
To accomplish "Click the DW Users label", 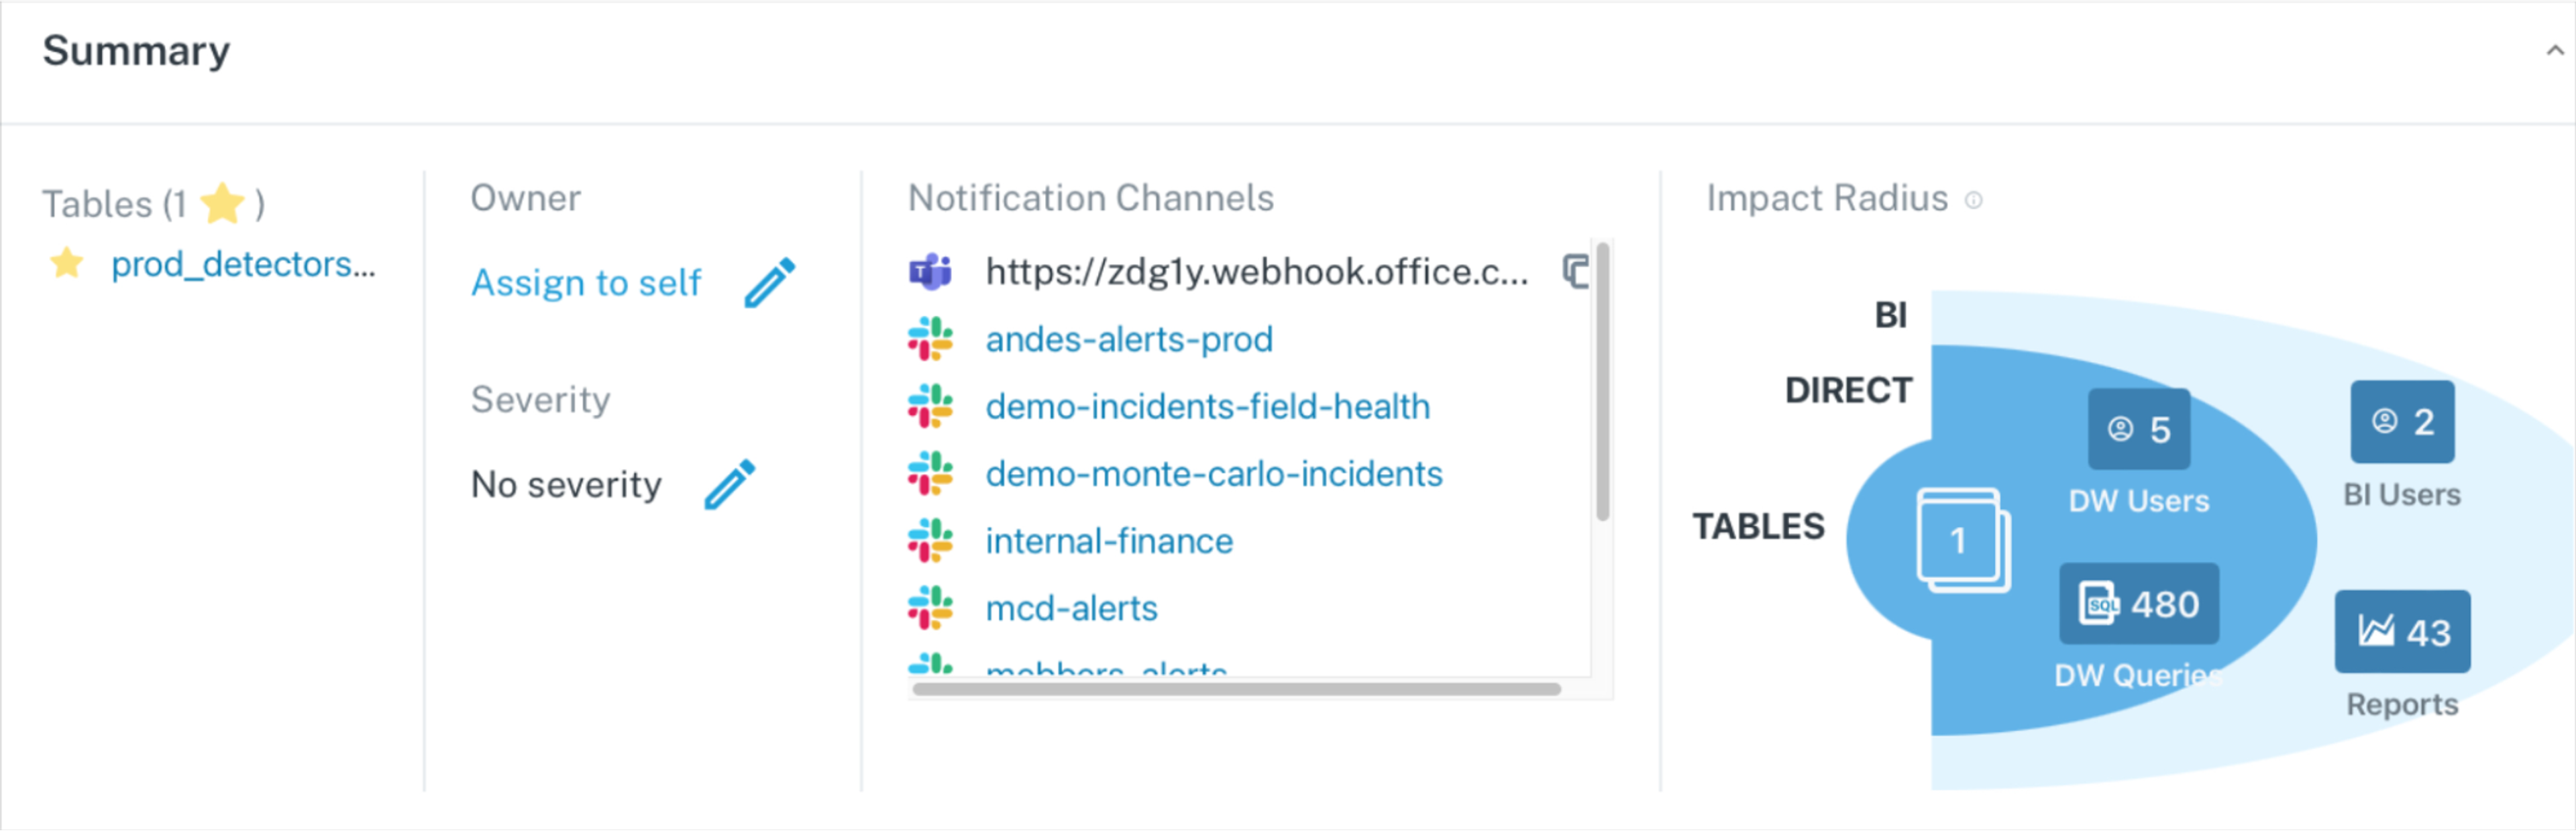I will coord(2138,501).
